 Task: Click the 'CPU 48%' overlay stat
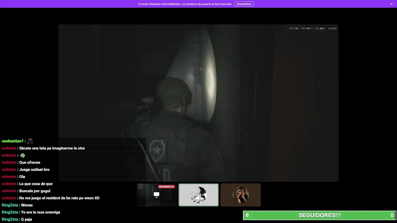click(x=319, y=28)
